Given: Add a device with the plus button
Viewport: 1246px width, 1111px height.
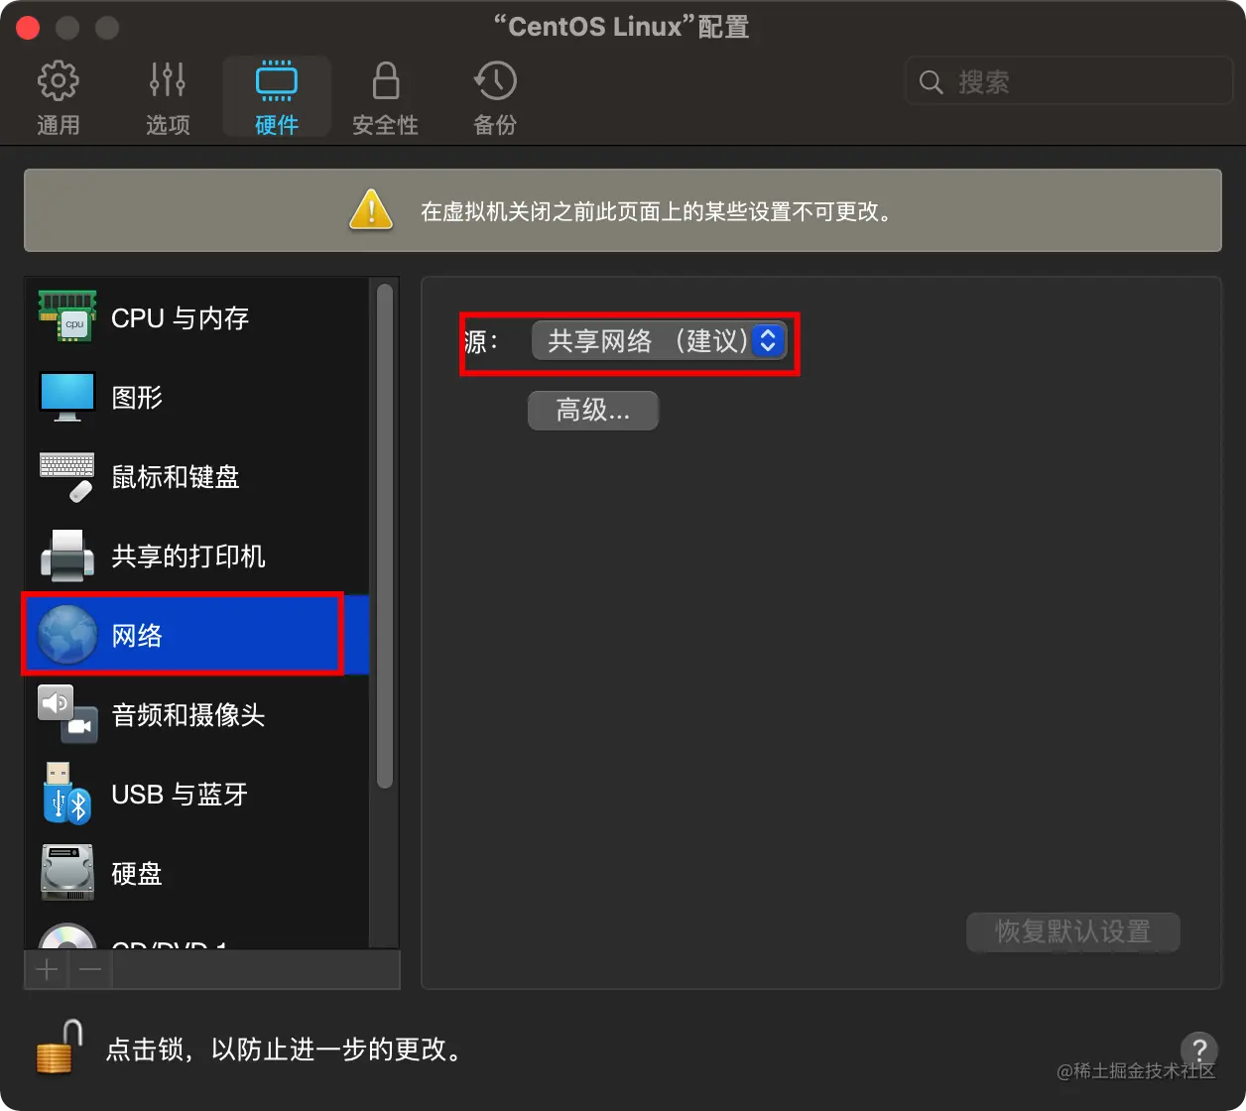Looking at the screenshot, I should [x=47, y=969].
